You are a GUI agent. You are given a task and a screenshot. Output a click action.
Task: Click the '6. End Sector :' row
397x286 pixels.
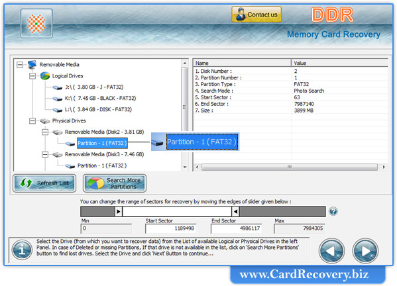point(291,104)
